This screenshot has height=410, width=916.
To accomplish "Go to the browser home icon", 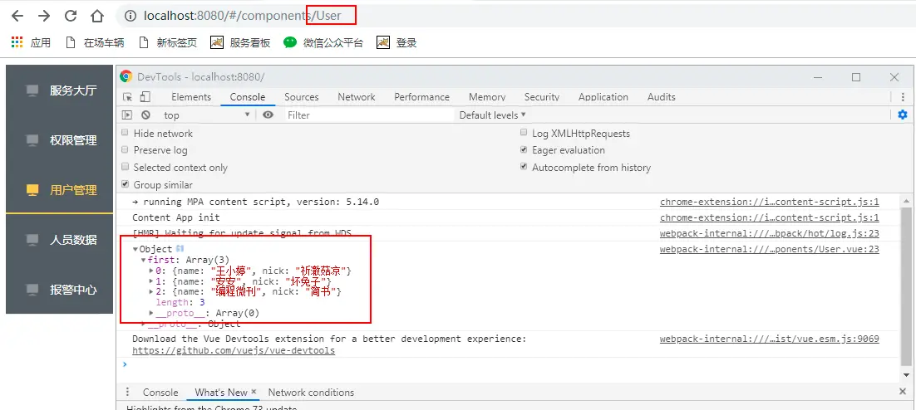I will point(97,16).
